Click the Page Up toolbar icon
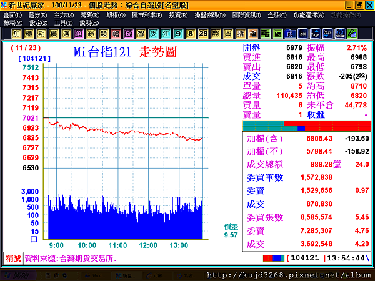Screen dimensions: 375x281 [x=315, y=34]
